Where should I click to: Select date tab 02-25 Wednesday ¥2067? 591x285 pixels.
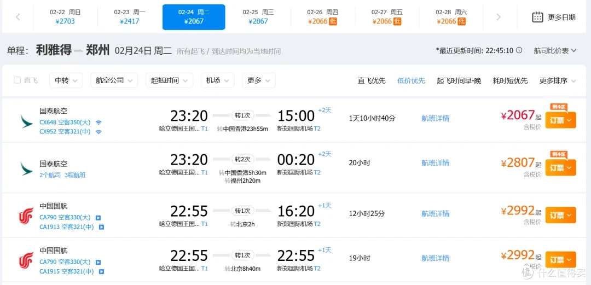(x=258, y=17)
